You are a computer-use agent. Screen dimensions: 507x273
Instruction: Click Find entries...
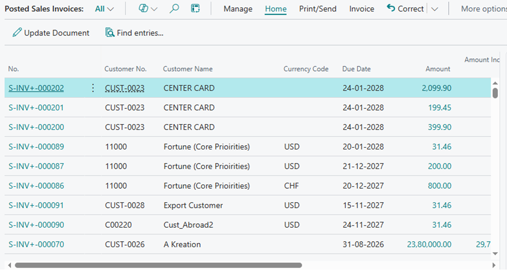(x=134, y=33)
